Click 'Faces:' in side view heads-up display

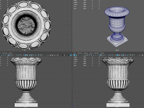tap(76, 61)
